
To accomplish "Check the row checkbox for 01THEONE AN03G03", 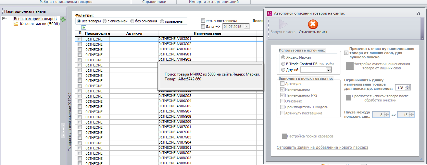I will click(x=80, y=49).
